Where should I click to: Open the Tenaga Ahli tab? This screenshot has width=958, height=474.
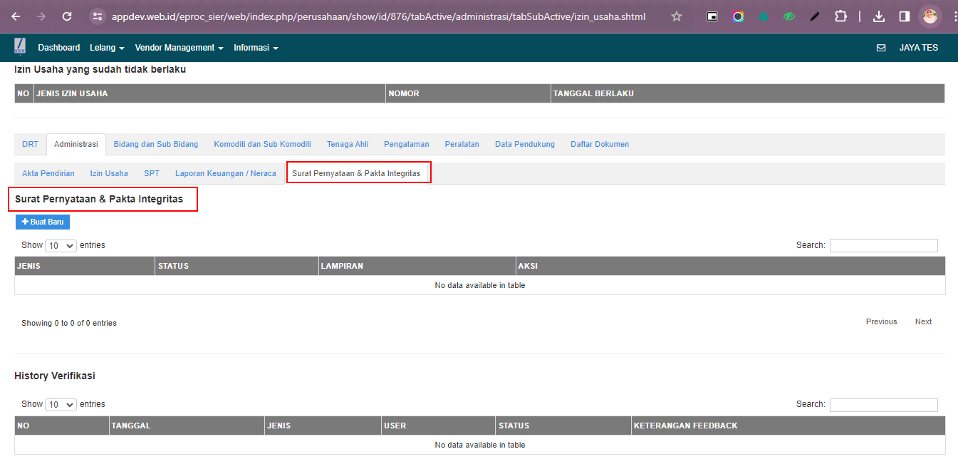(348, 144)
